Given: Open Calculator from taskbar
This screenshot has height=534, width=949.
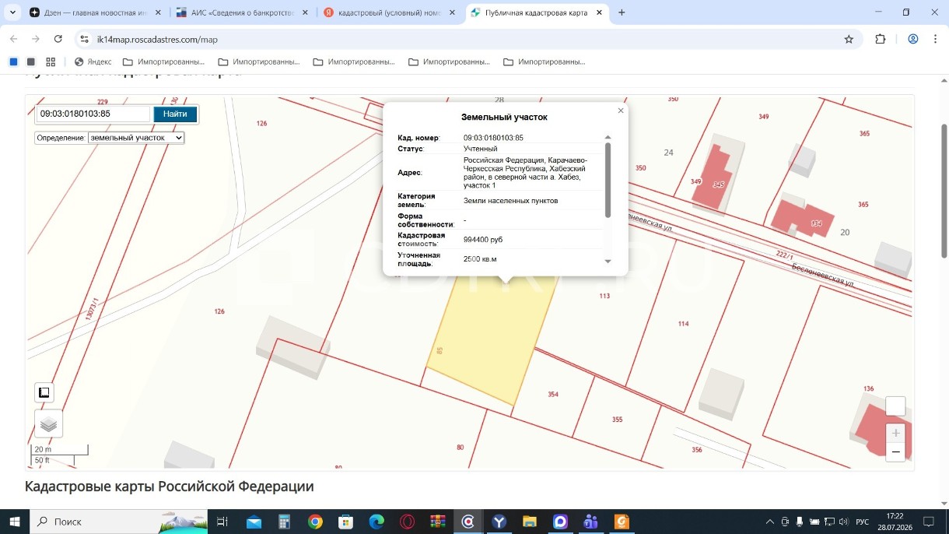Looking at the screenshot, I should 285,522.
